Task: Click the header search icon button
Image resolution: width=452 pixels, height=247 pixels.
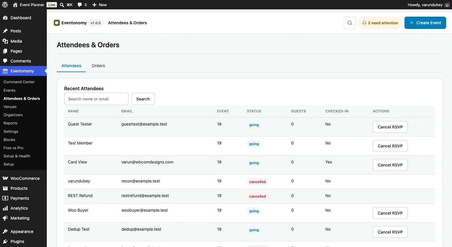Action: click(x=350, y=23)
